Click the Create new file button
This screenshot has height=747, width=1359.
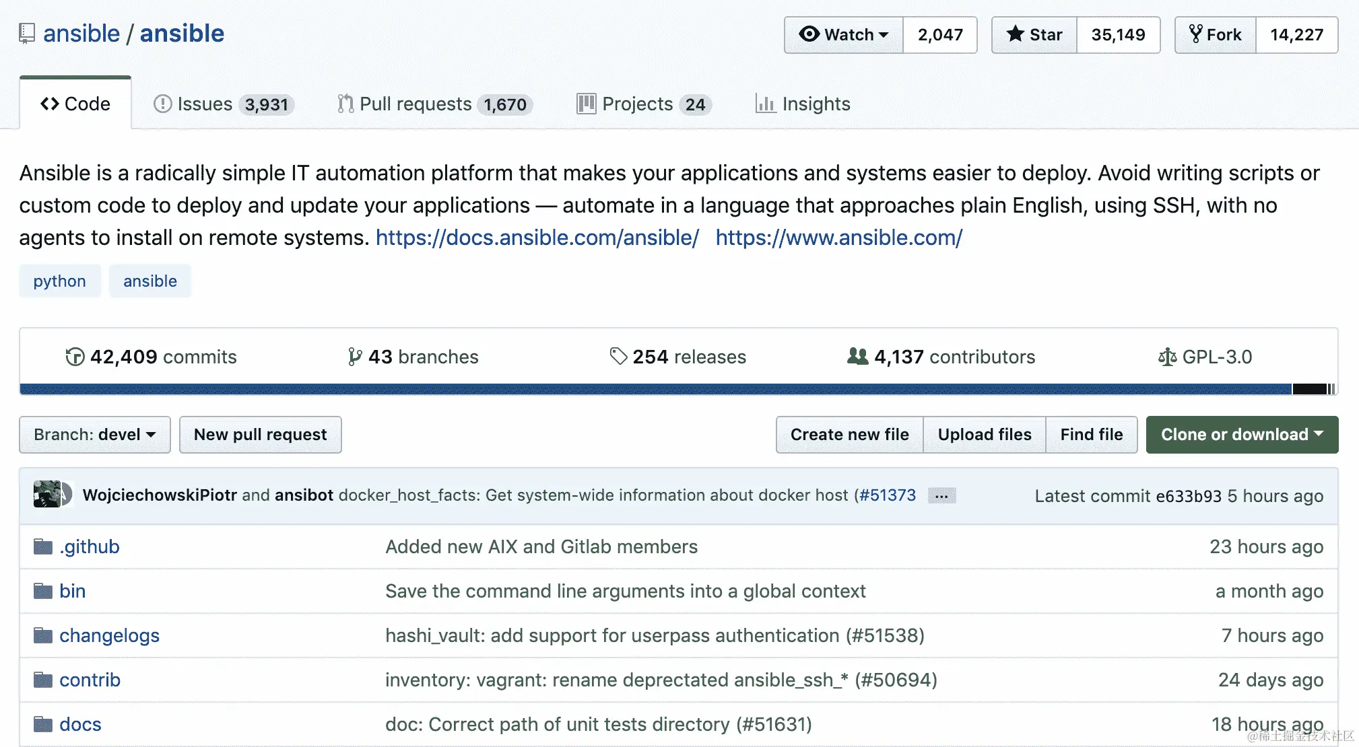tap(849, 435)
